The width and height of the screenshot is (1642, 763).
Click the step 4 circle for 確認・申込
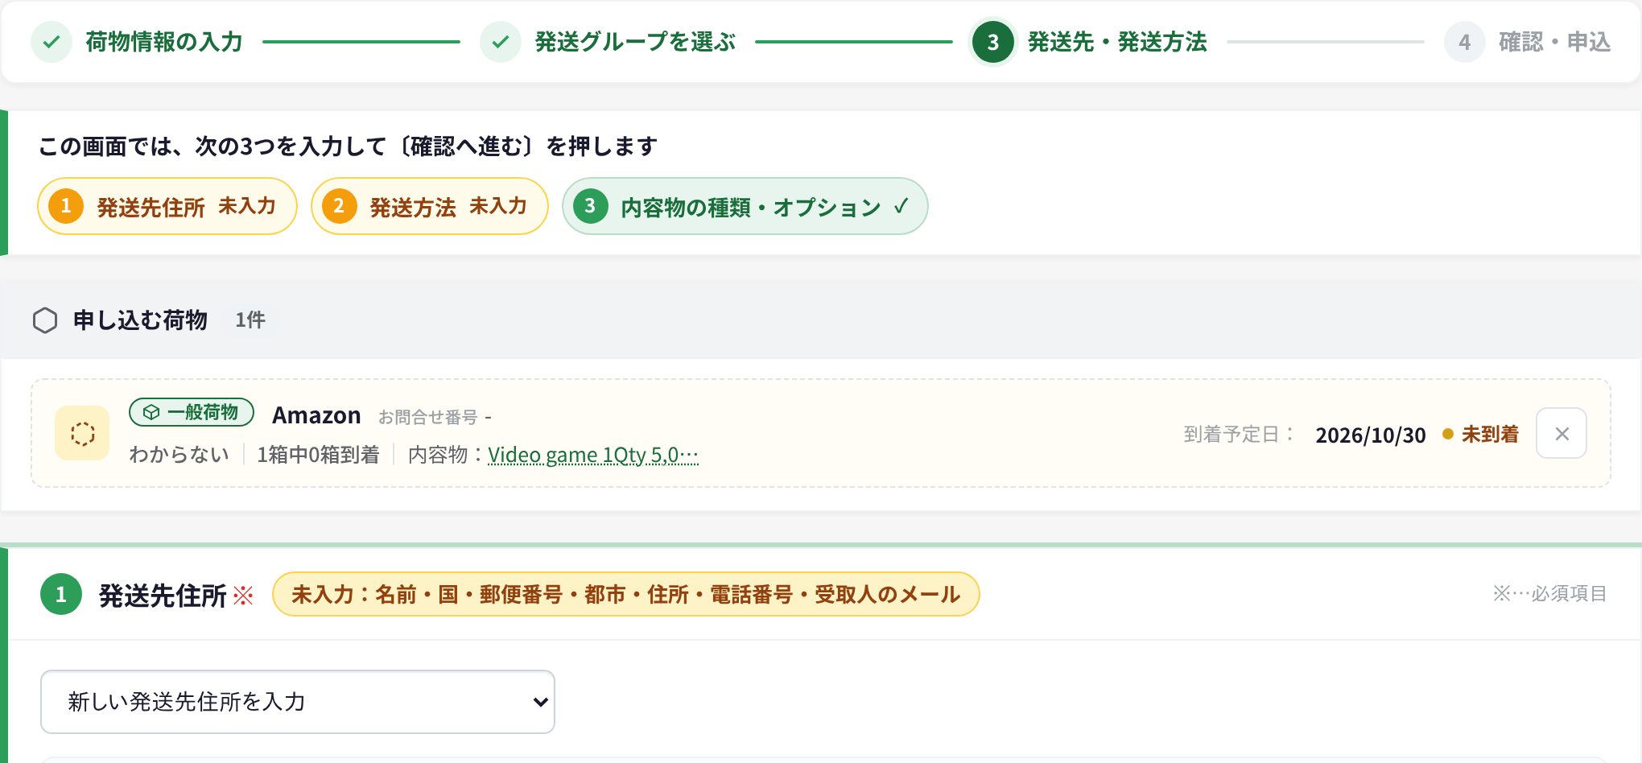(1464, 42)
